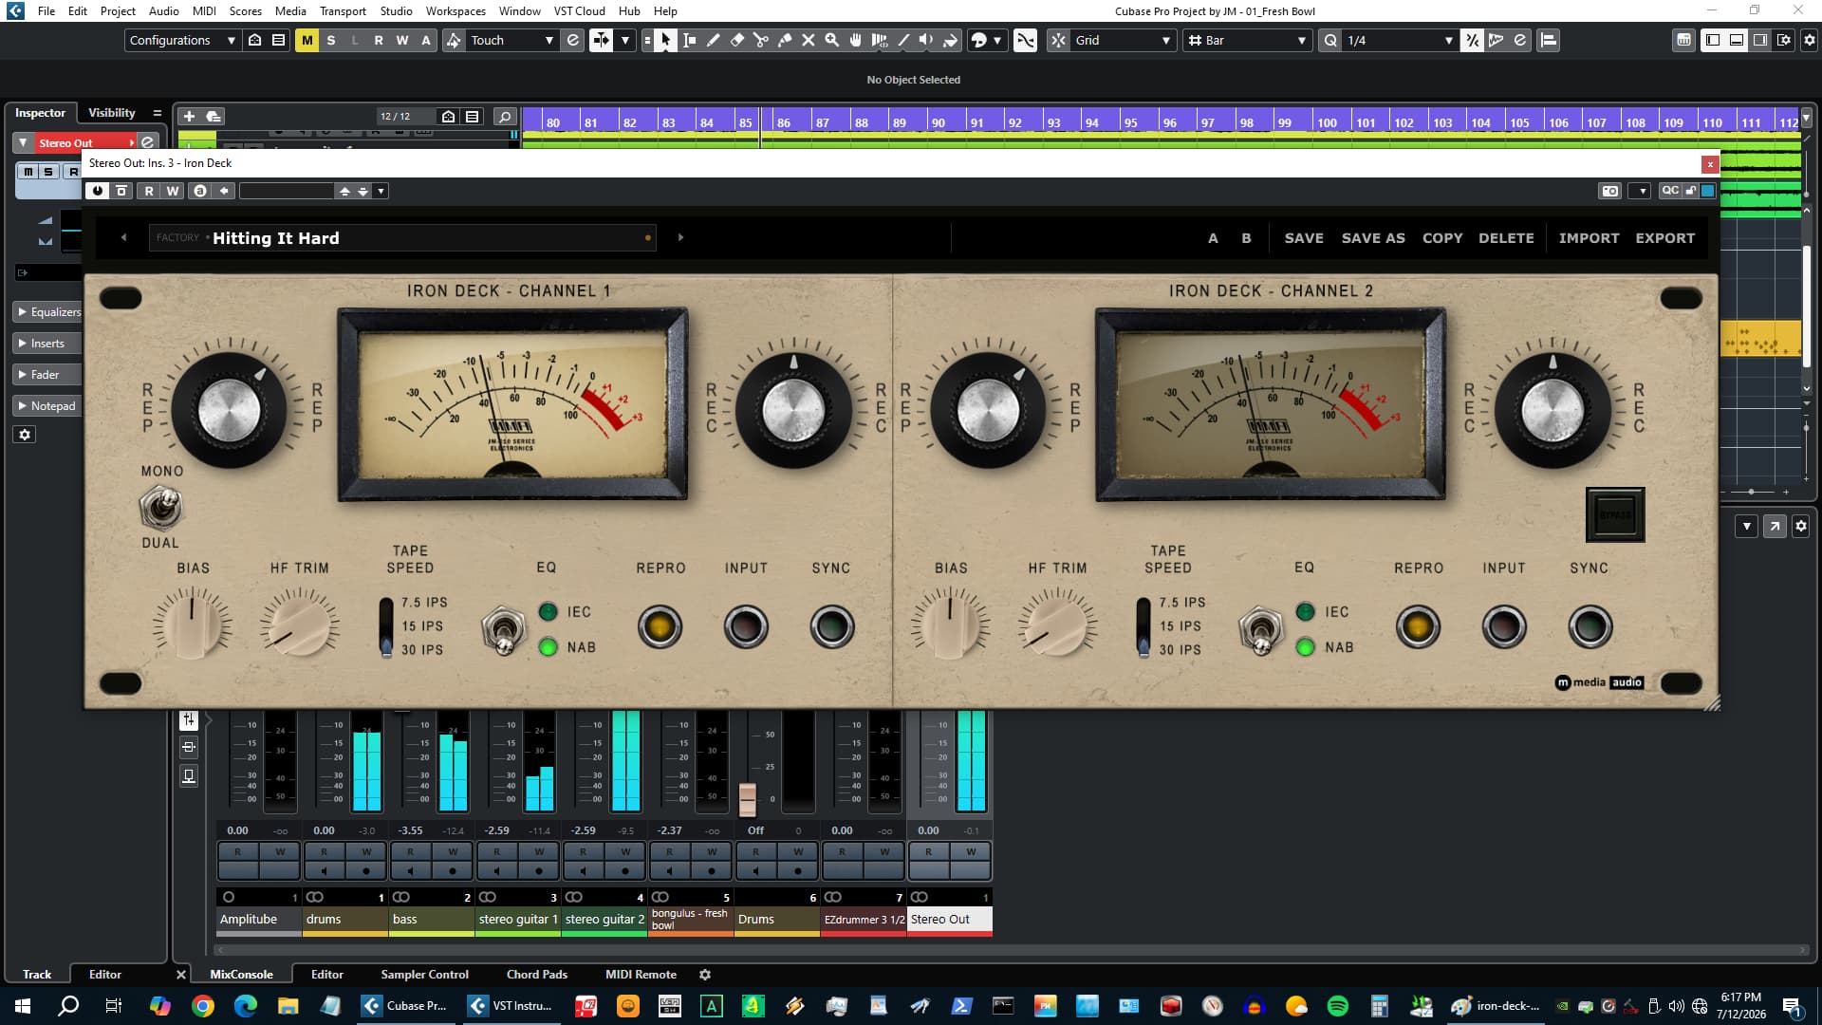Image resolution: width=1822 pixels, height=1025 pixels.
Task: Toggle the Channel 1 INPUT button
Action: point(746,627)
